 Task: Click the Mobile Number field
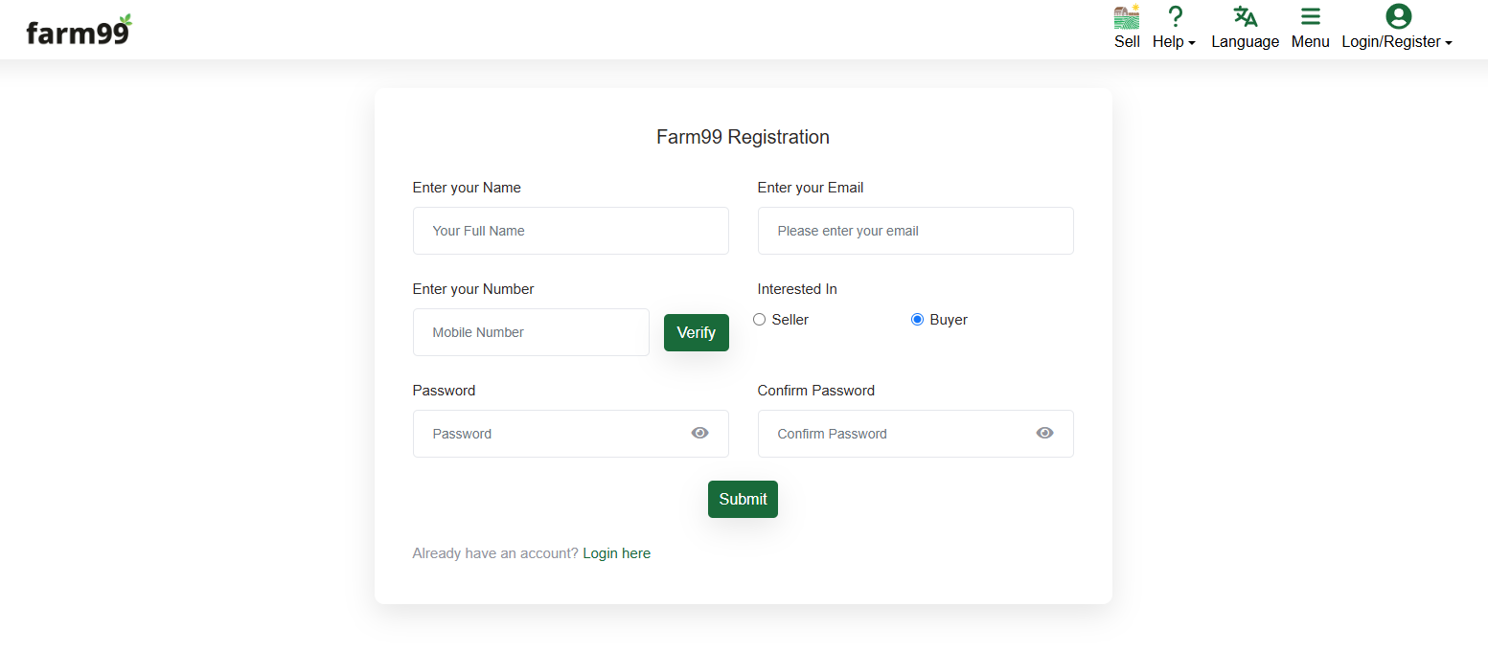point(531,332)
